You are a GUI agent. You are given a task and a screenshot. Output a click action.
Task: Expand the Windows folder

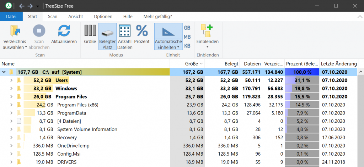[x=11, y=89]
